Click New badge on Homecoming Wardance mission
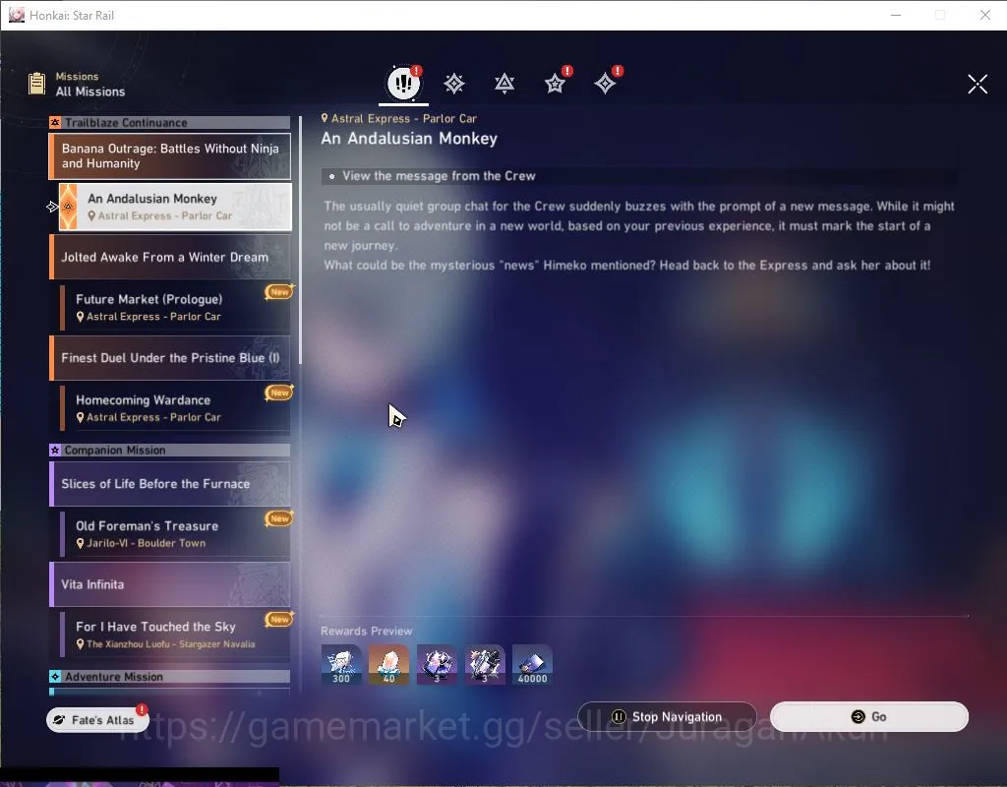The height and width of the screenshot is (787, 1007). point(279,393)
